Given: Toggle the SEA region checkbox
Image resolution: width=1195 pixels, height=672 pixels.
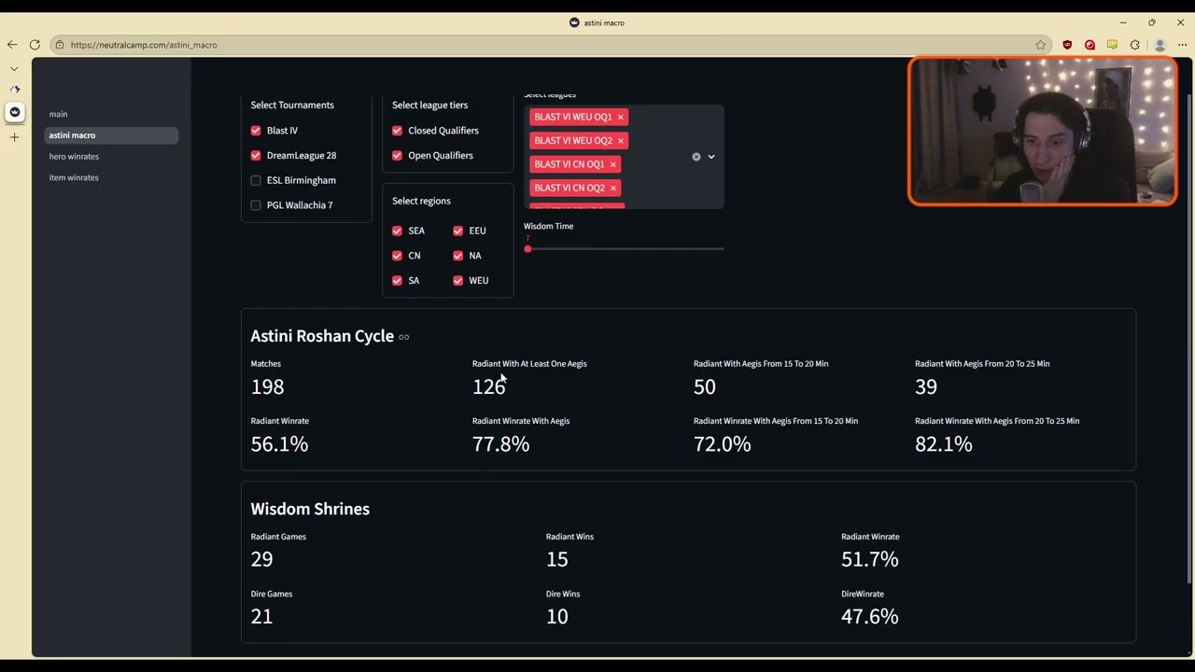Looking at the screenshot, I should 397,231.
